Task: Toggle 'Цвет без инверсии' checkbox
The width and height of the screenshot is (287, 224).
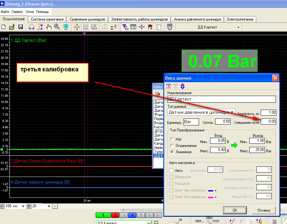Action: tap(171, 197)
